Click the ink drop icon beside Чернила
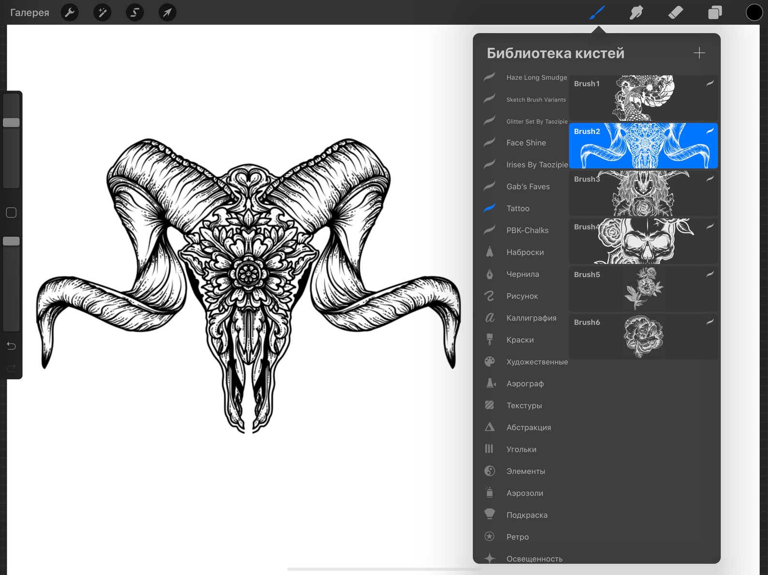The width and height of the screenshot is (768, 575). point(490,274)
